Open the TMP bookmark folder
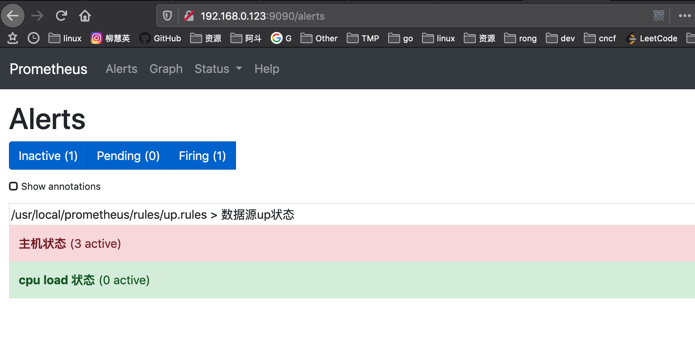The image size is (695, 346). point(363,38)
